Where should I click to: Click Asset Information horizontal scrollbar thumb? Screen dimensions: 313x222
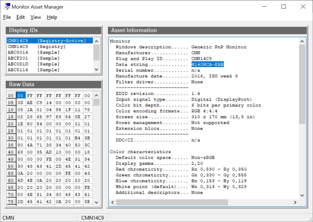pos(172,202)
